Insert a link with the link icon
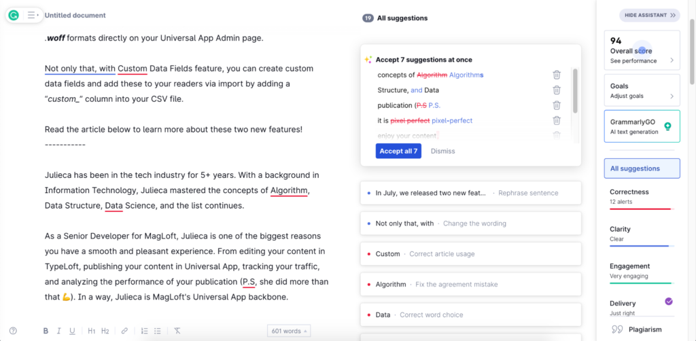 coord(125,331)
